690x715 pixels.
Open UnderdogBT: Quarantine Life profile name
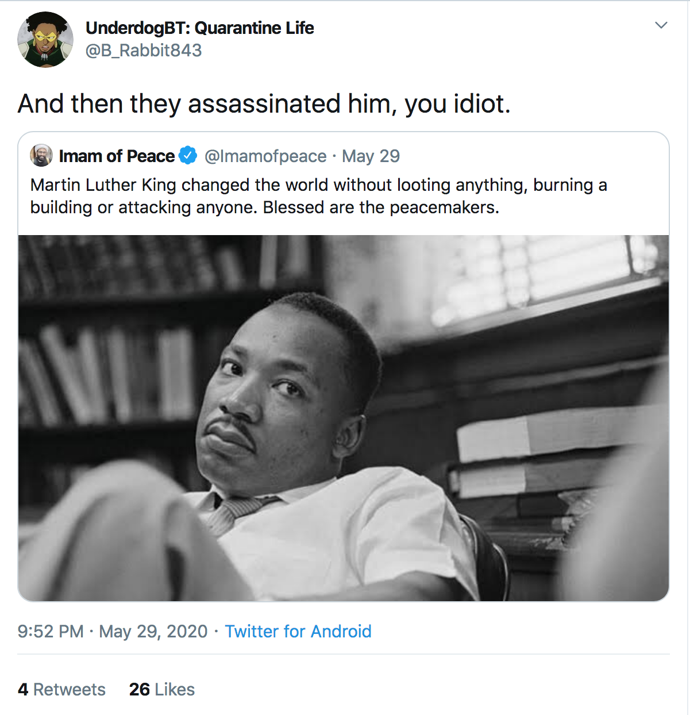(x=199, y=28)
